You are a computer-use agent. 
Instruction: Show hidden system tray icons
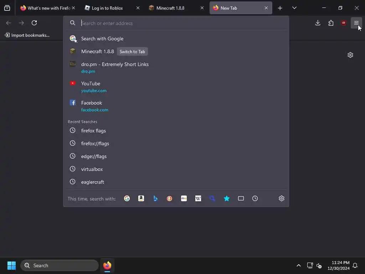click(299, 265)
